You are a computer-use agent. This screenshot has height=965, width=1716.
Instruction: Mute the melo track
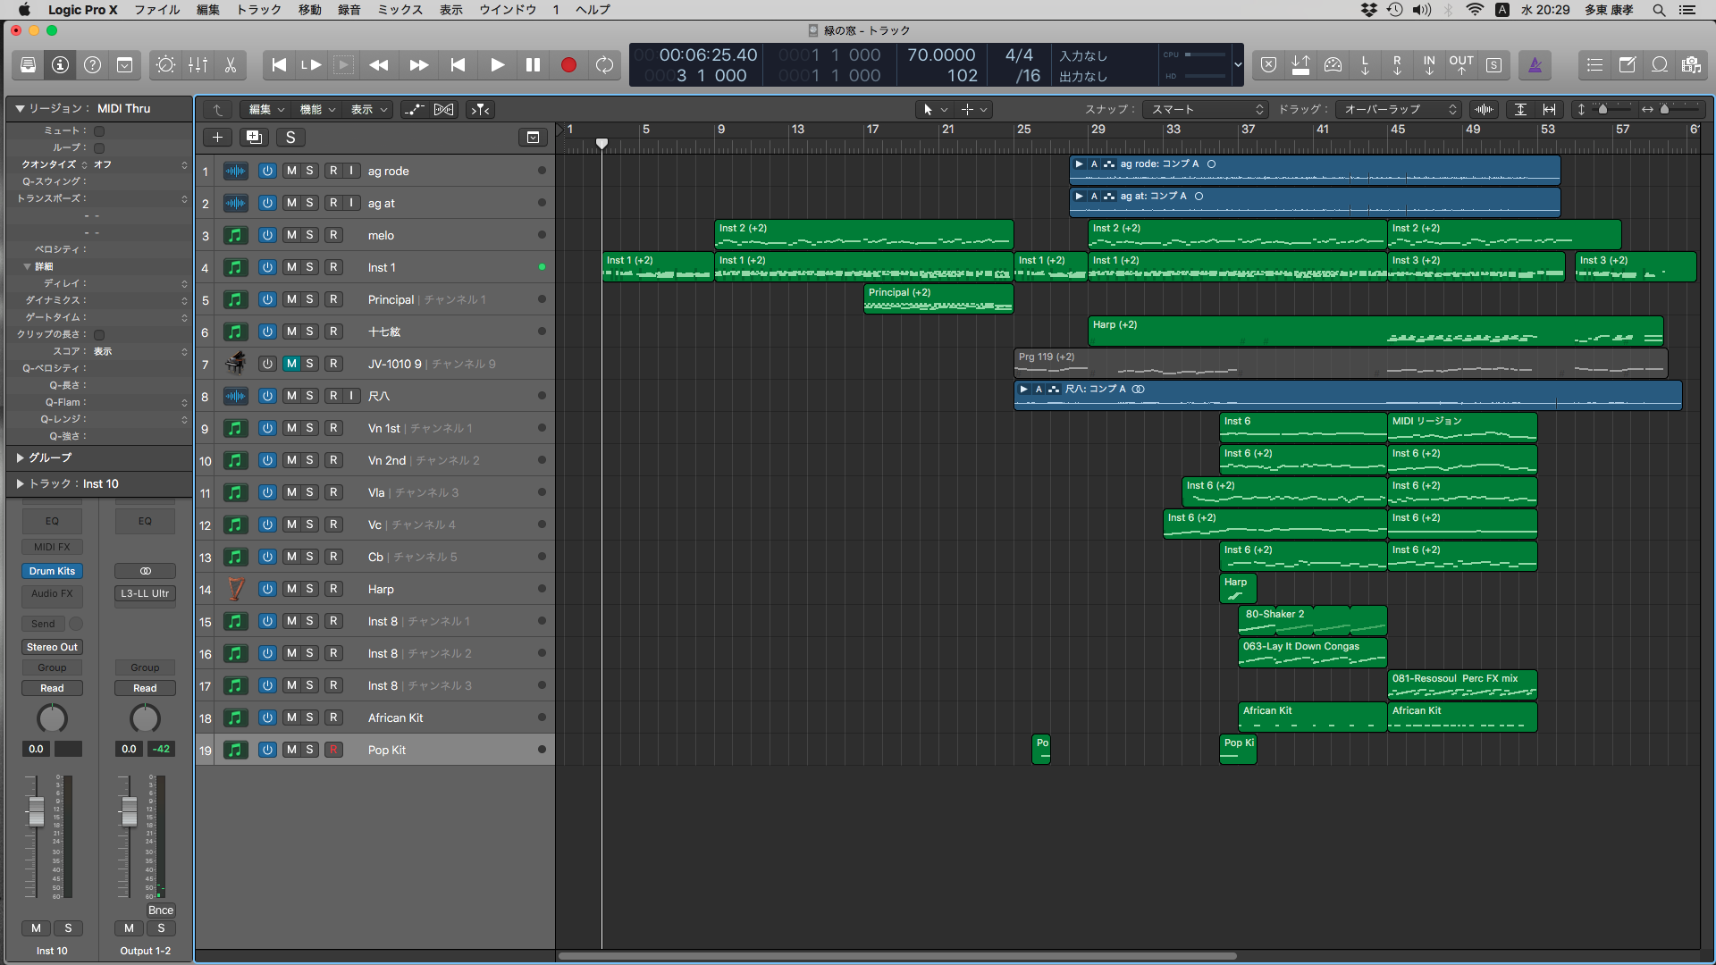[x=291, y=235]
